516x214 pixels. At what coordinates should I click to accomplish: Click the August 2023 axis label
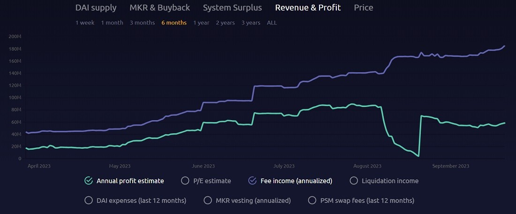pyautogui.click(x=367, y=166)
